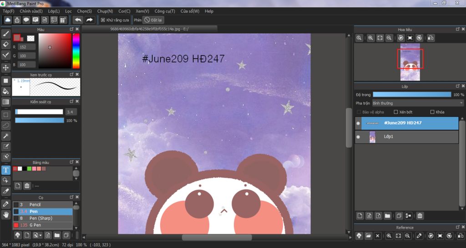Select the Text tool
Screen dimensions: 466x248
[5, 170]
